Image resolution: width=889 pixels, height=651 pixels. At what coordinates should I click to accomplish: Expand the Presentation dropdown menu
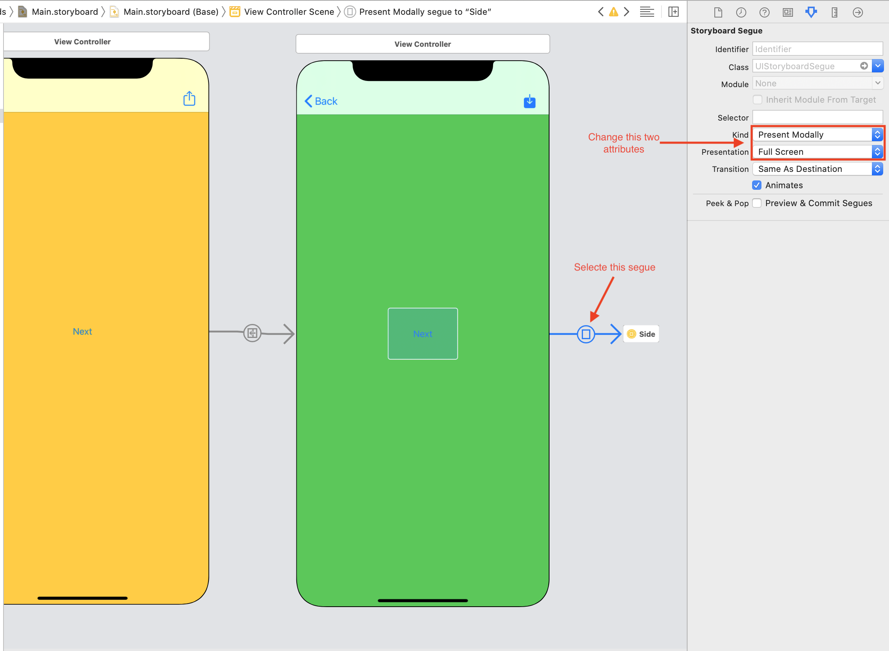click(877, 151)
